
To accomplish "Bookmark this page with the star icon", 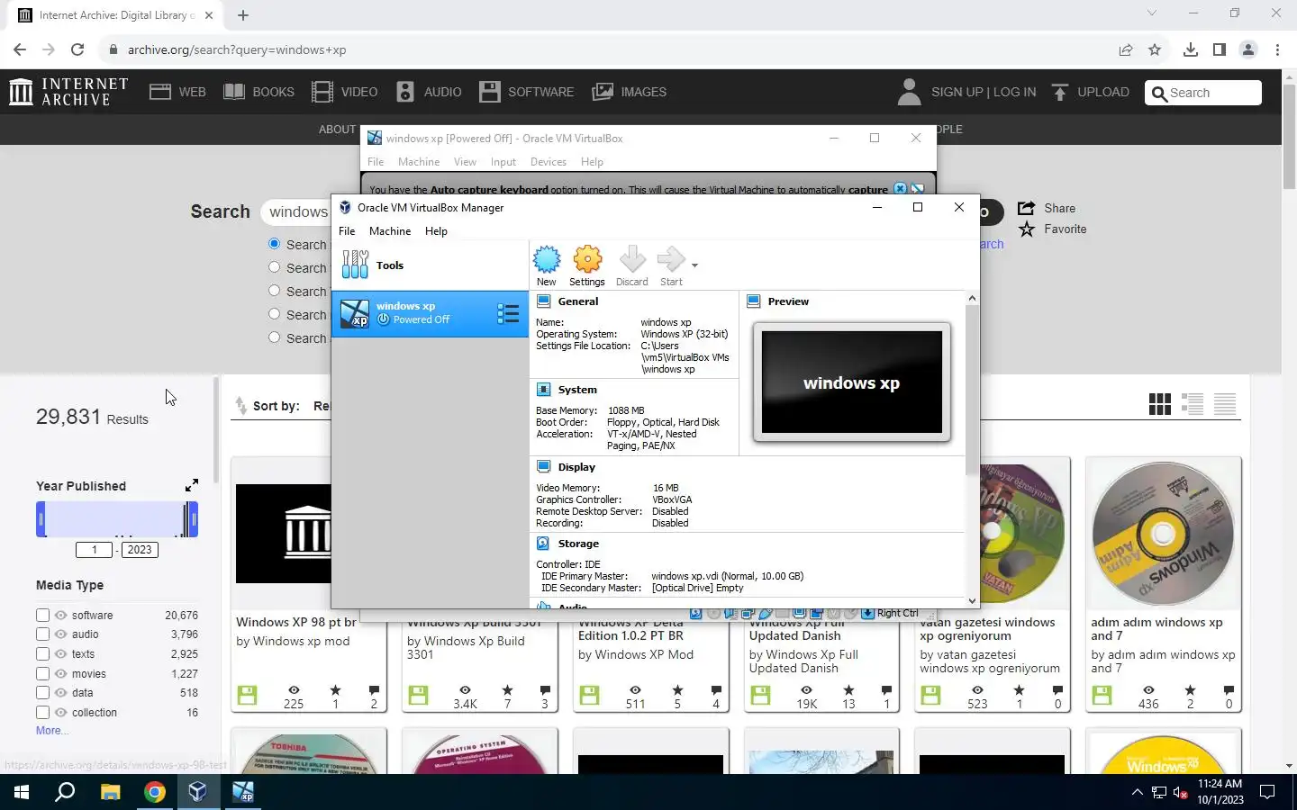I will pos(1155,49).
